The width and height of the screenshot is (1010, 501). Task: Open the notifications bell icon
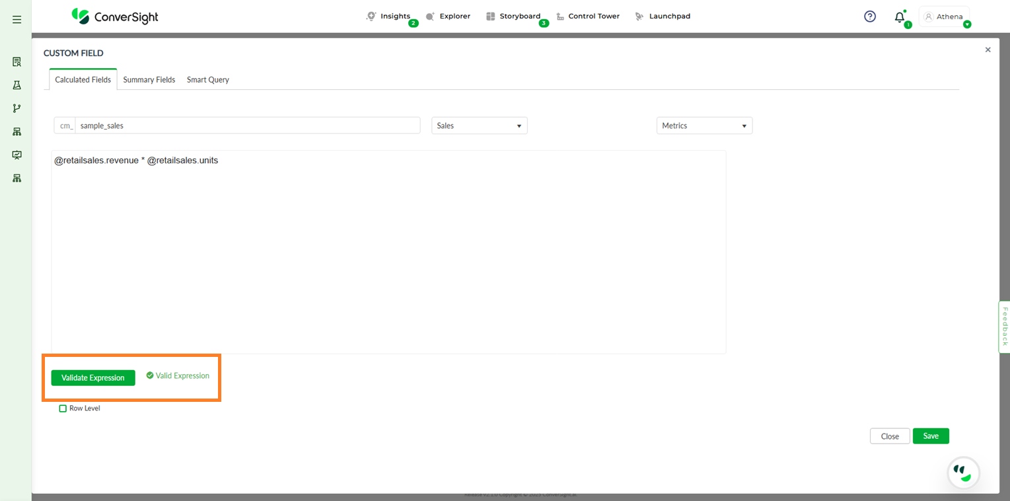pyautogui.click(x=899, y=17)
